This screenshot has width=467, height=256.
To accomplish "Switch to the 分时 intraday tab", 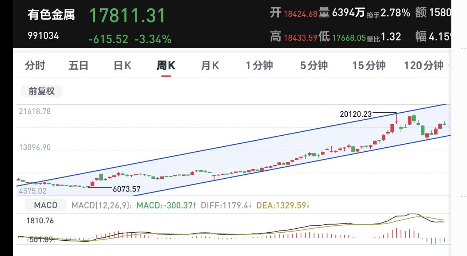I will (x=35, y=66).
